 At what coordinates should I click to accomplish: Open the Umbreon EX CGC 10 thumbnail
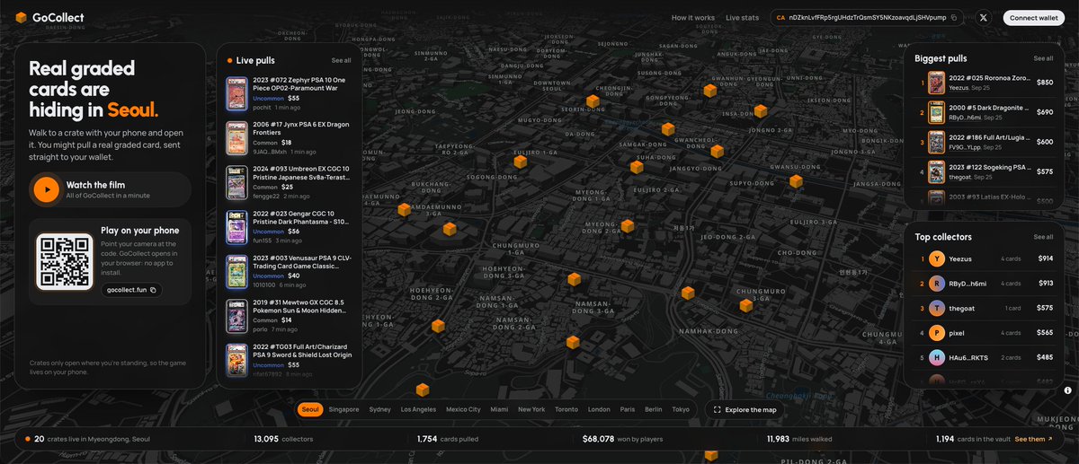(x=237, y=182)
